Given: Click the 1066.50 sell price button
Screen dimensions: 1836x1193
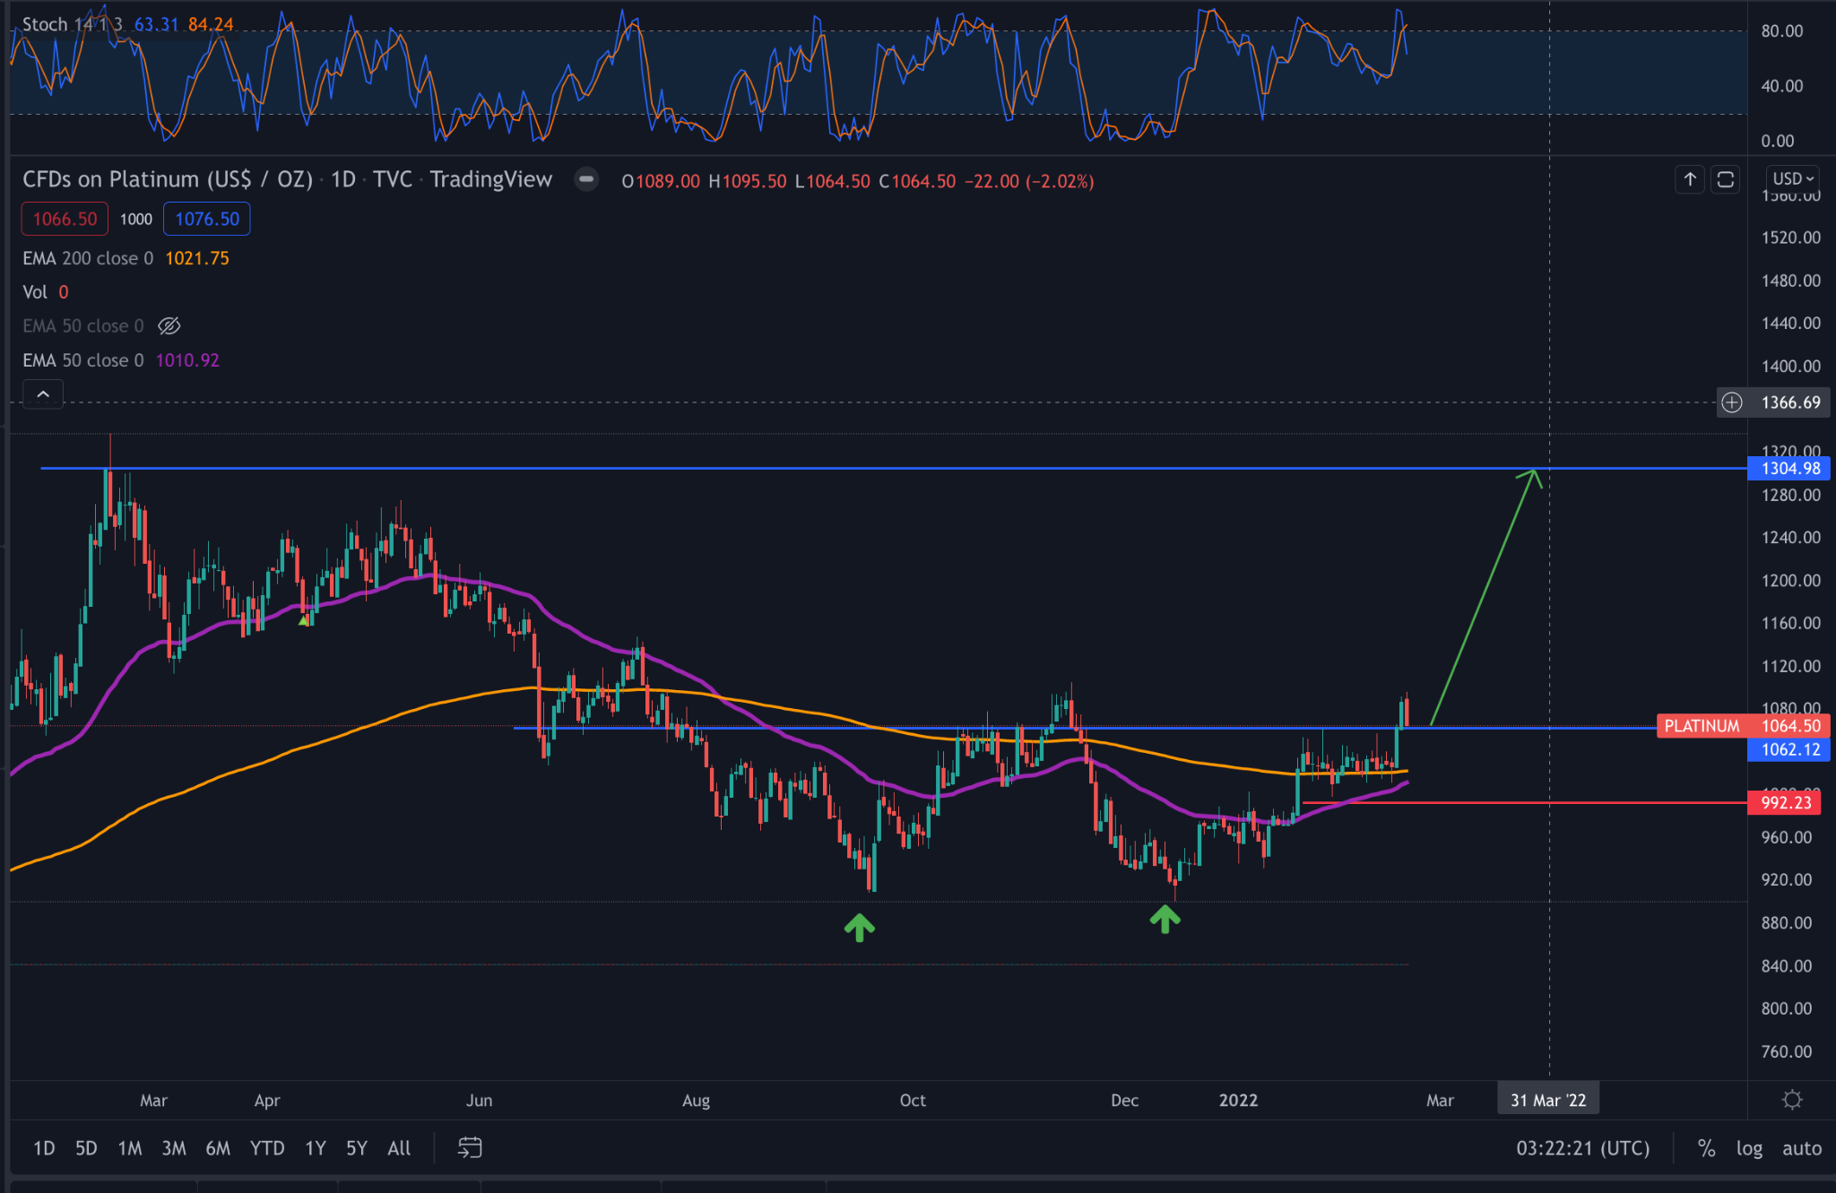Looking at the screenshot, I should (65, 219).
